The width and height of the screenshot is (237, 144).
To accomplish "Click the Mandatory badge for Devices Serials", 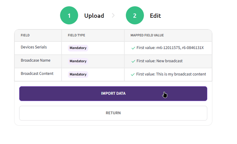I will coord(78,48).
